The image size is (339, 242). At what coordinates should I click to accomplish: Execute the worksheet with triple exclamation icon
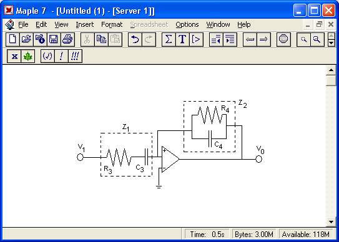[x=75, y=56]
